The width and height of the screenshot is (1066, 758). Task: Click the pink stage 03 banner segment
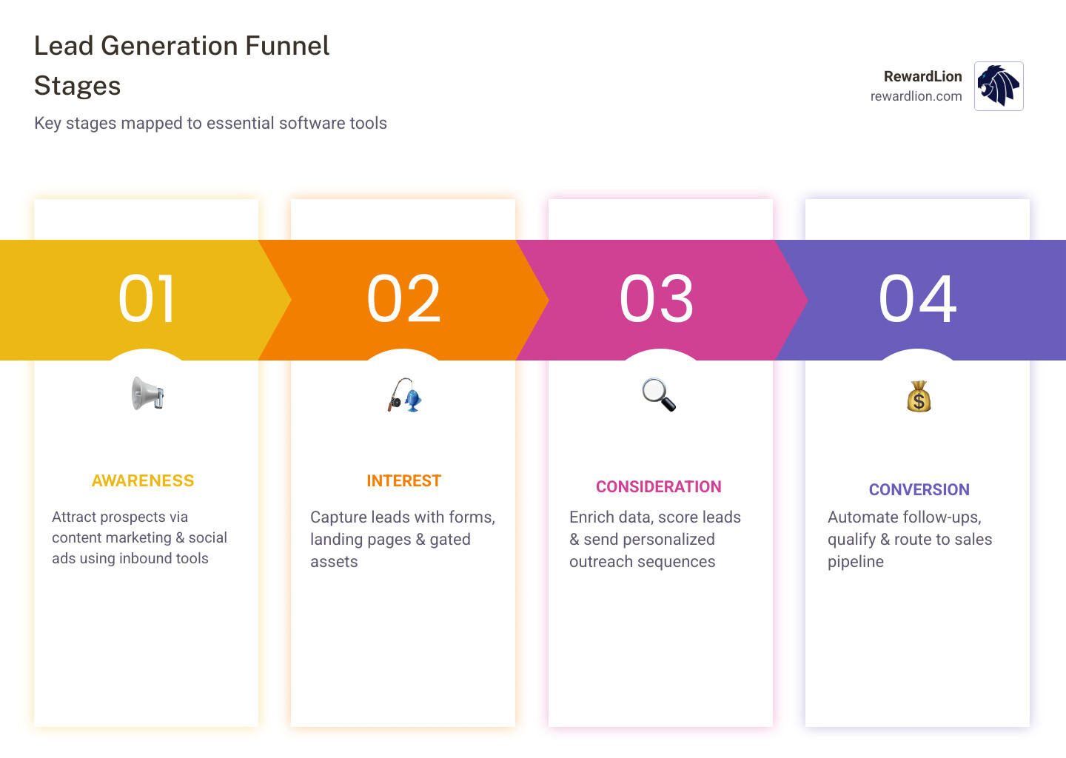point(659,299)
